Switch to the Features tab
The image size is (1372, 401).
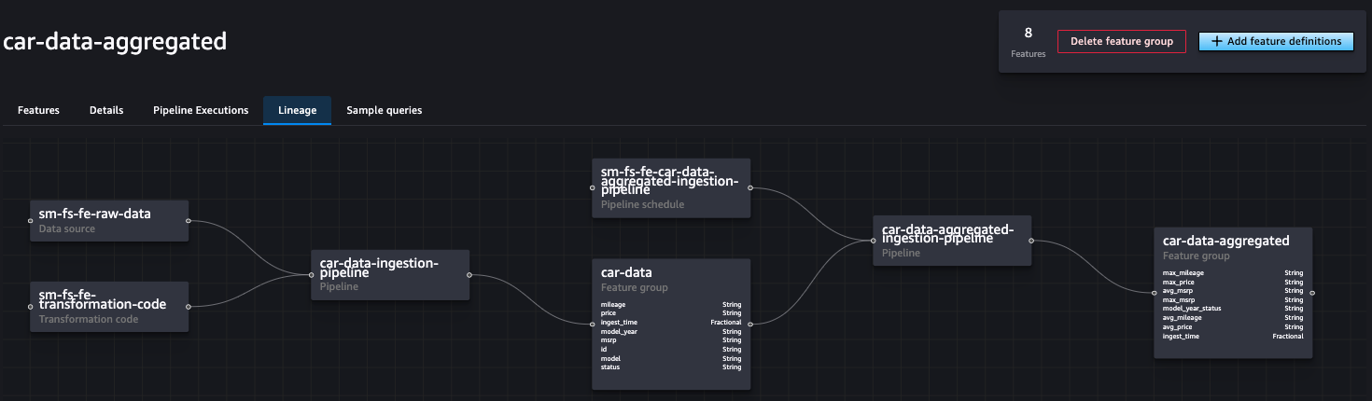[x=38, y=110]
